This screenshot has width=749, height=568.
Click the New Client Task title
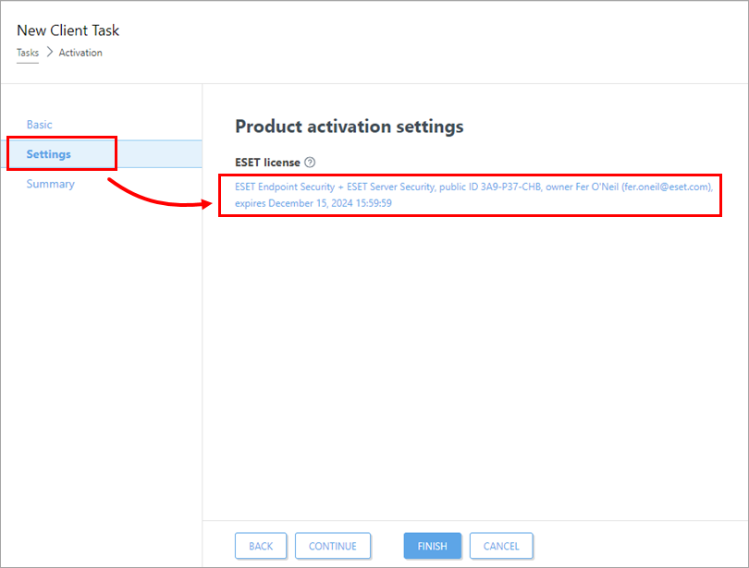tap(68, 30)
